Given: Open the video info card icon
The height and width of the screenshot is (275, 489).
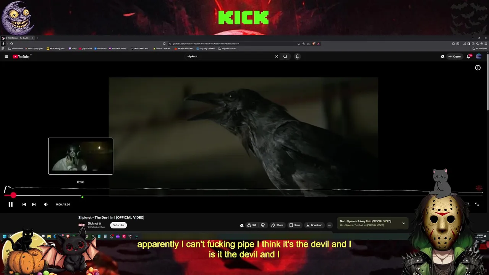Looking at the screenshot, I should (x=478, y=68).
